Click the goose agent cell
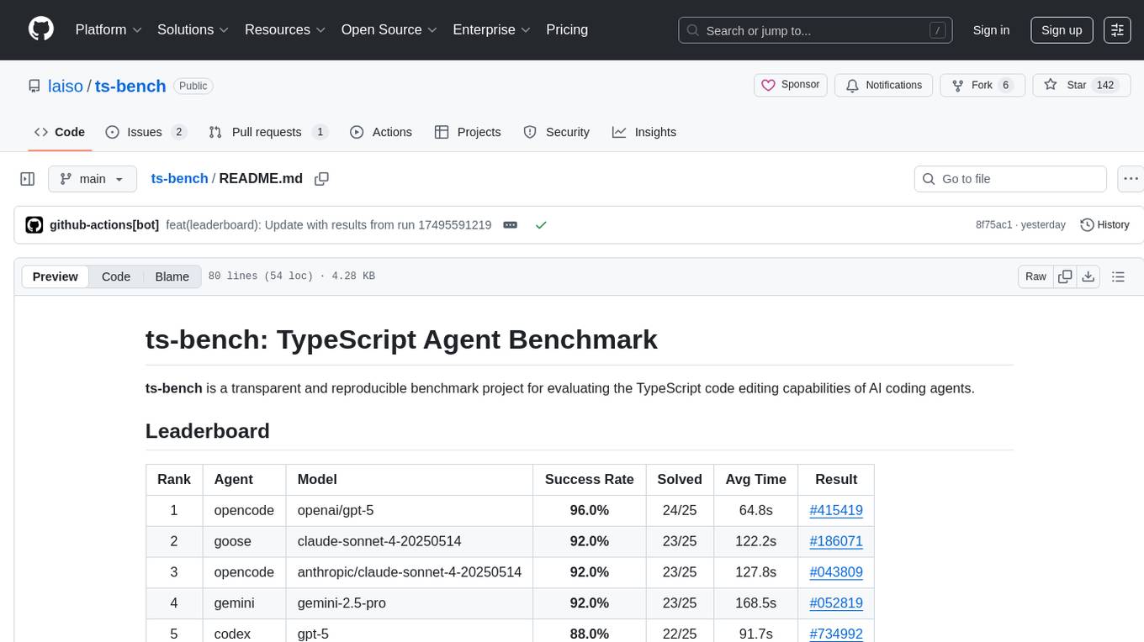 pos(245,541)
